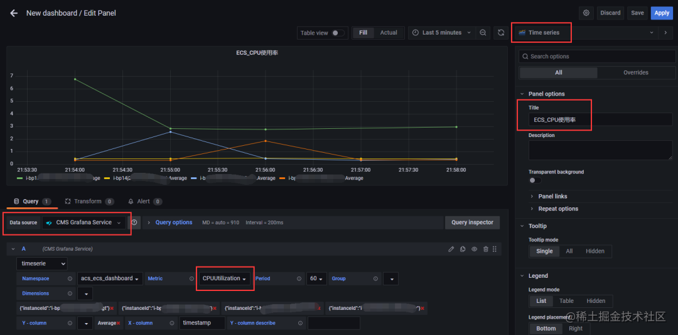Set Legend mode to Hidden
Screen dimensions: 678x335
pyautogui.click(x=596, y=301)
